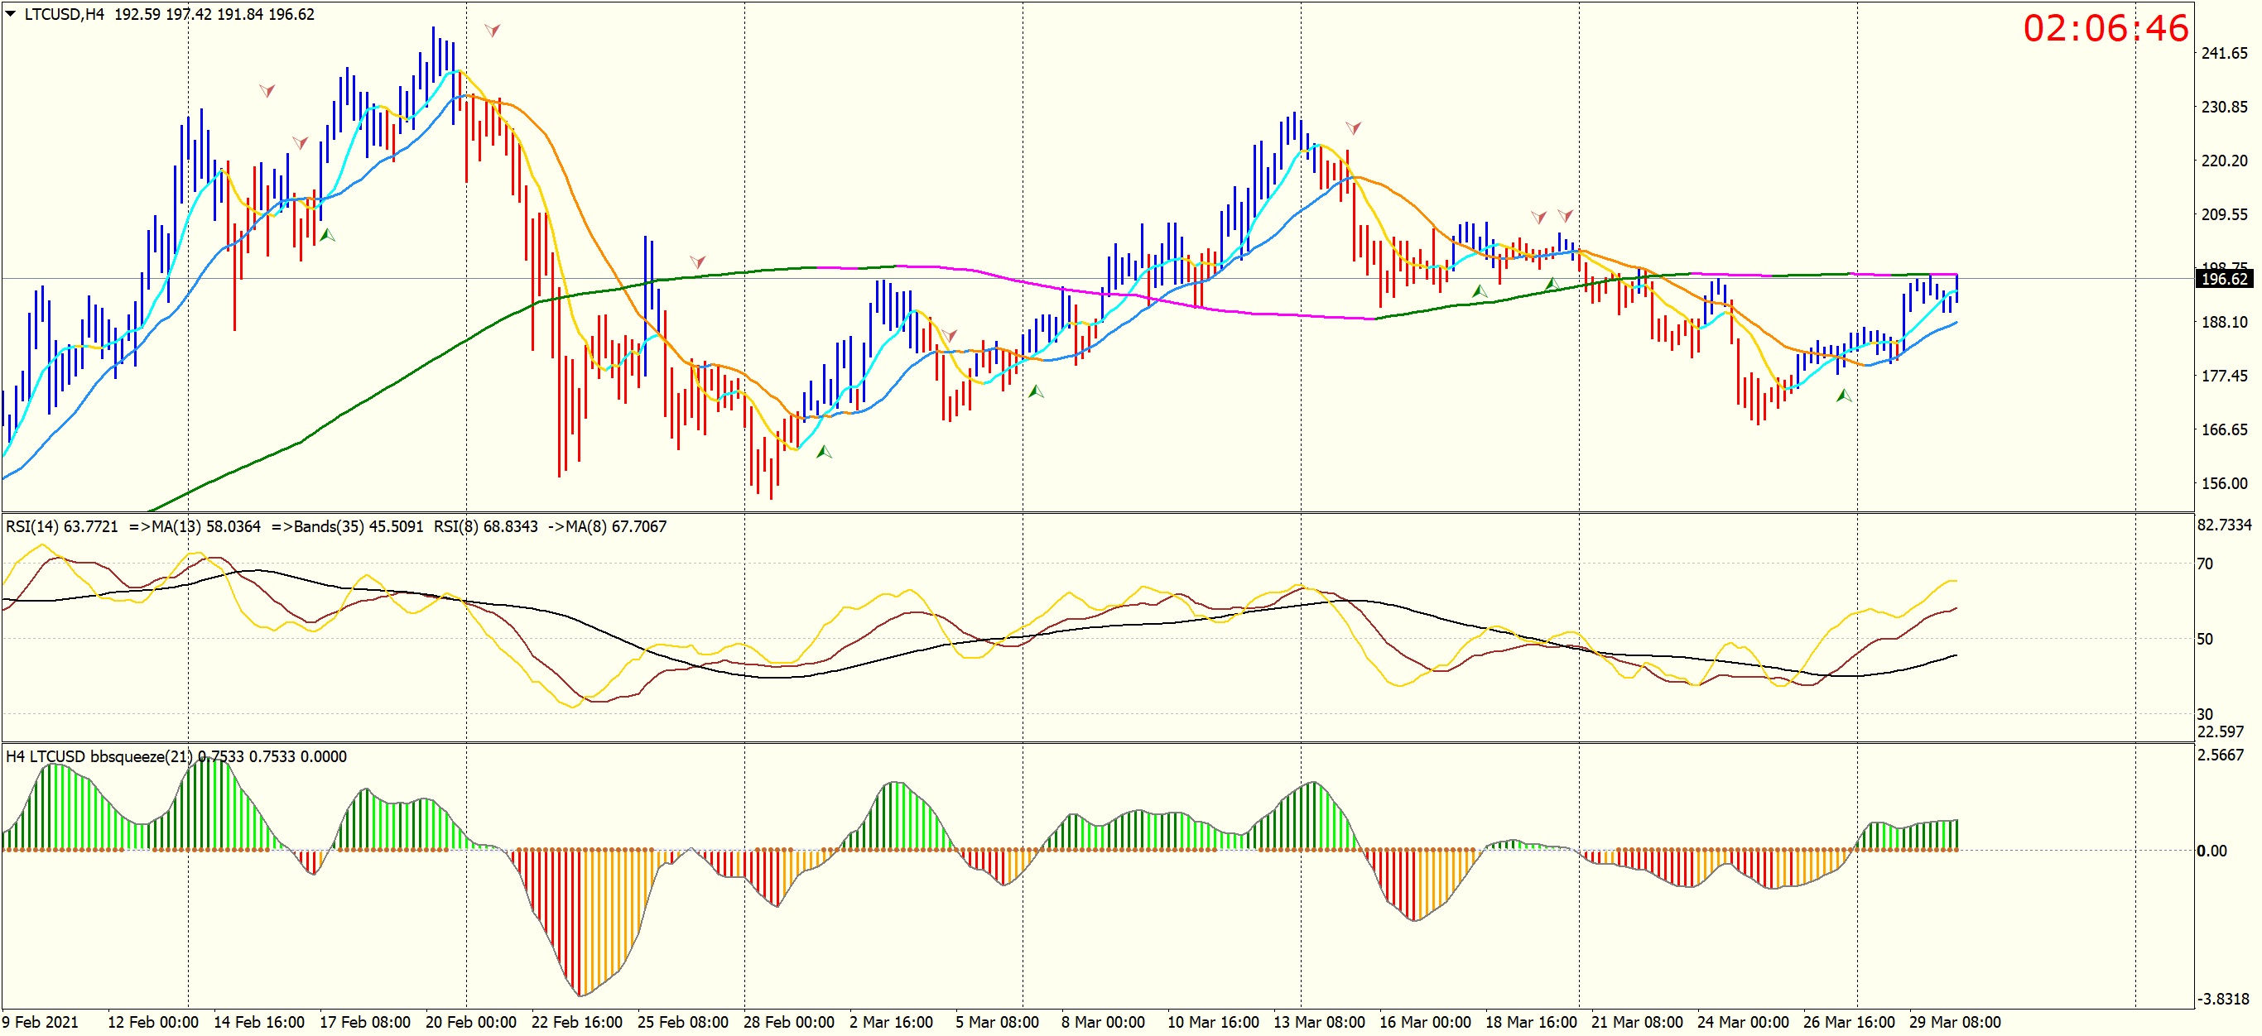Viewport: 2262px width, 1036px height.
Task: Click the 9 Feb 2021 date label
Action: 41,1022
